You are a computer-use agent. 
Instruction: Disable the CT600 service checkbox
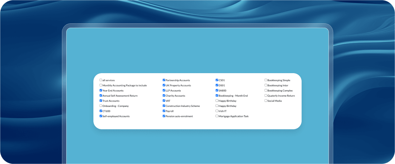pyautogui.click(x=101, y=111)
